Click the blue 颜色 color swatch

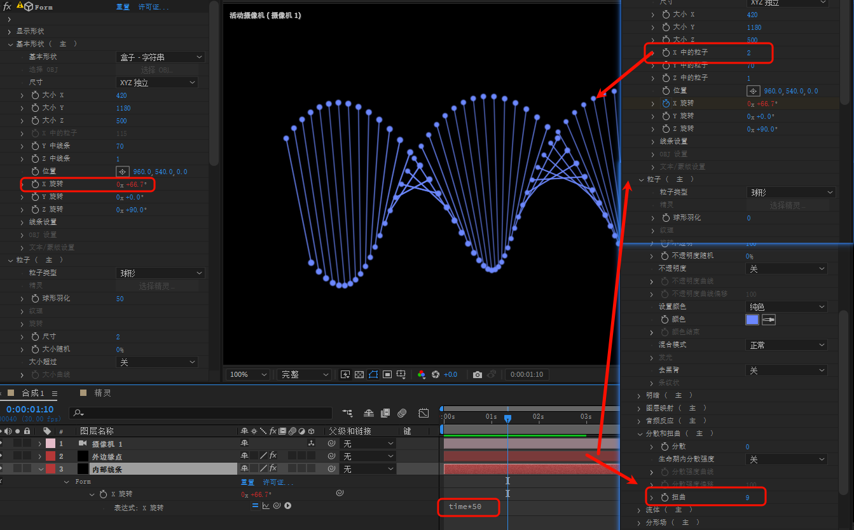pos(752,320)
